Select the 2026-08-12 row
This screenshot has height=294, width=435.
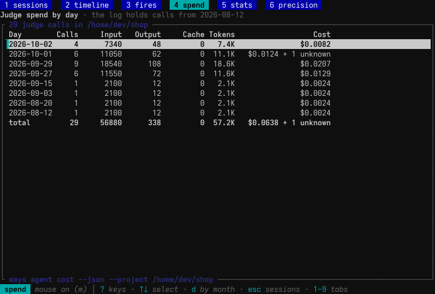(219, 113)
